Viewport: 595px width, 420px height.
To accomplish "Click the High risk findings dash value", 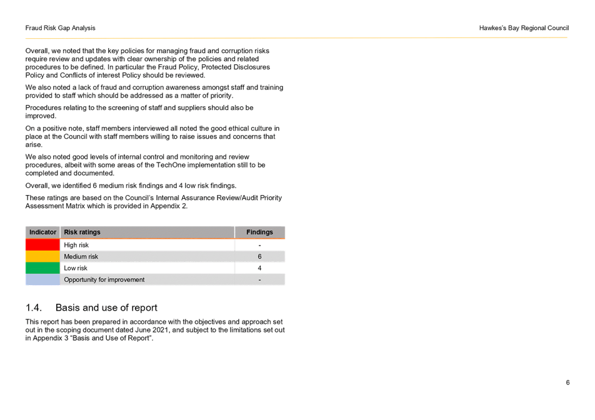I will click(x=259, y=245).
